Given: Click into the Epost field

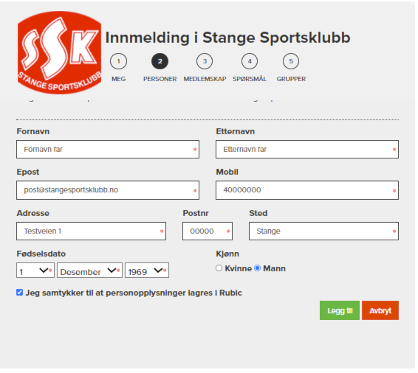Looking at the screenshot, I should (108, 190).
